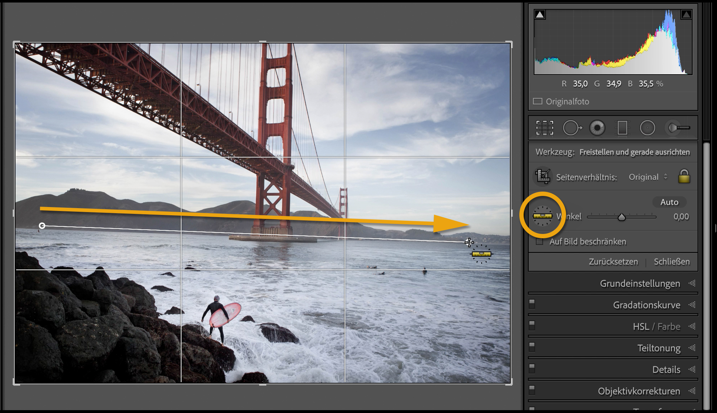Expand the Gradationskurve panel
Image resolution: width=717 pixels, height=413 pixels.
click(646, 305)
